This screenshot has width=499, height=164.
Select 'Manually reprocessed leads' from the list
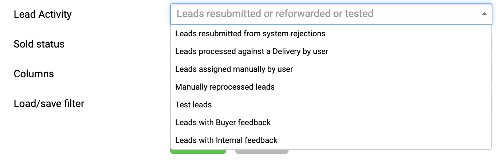225,87
